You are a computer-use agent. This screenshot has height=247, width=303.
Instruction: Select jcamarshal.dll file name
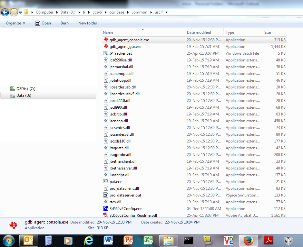pos(121,67)
